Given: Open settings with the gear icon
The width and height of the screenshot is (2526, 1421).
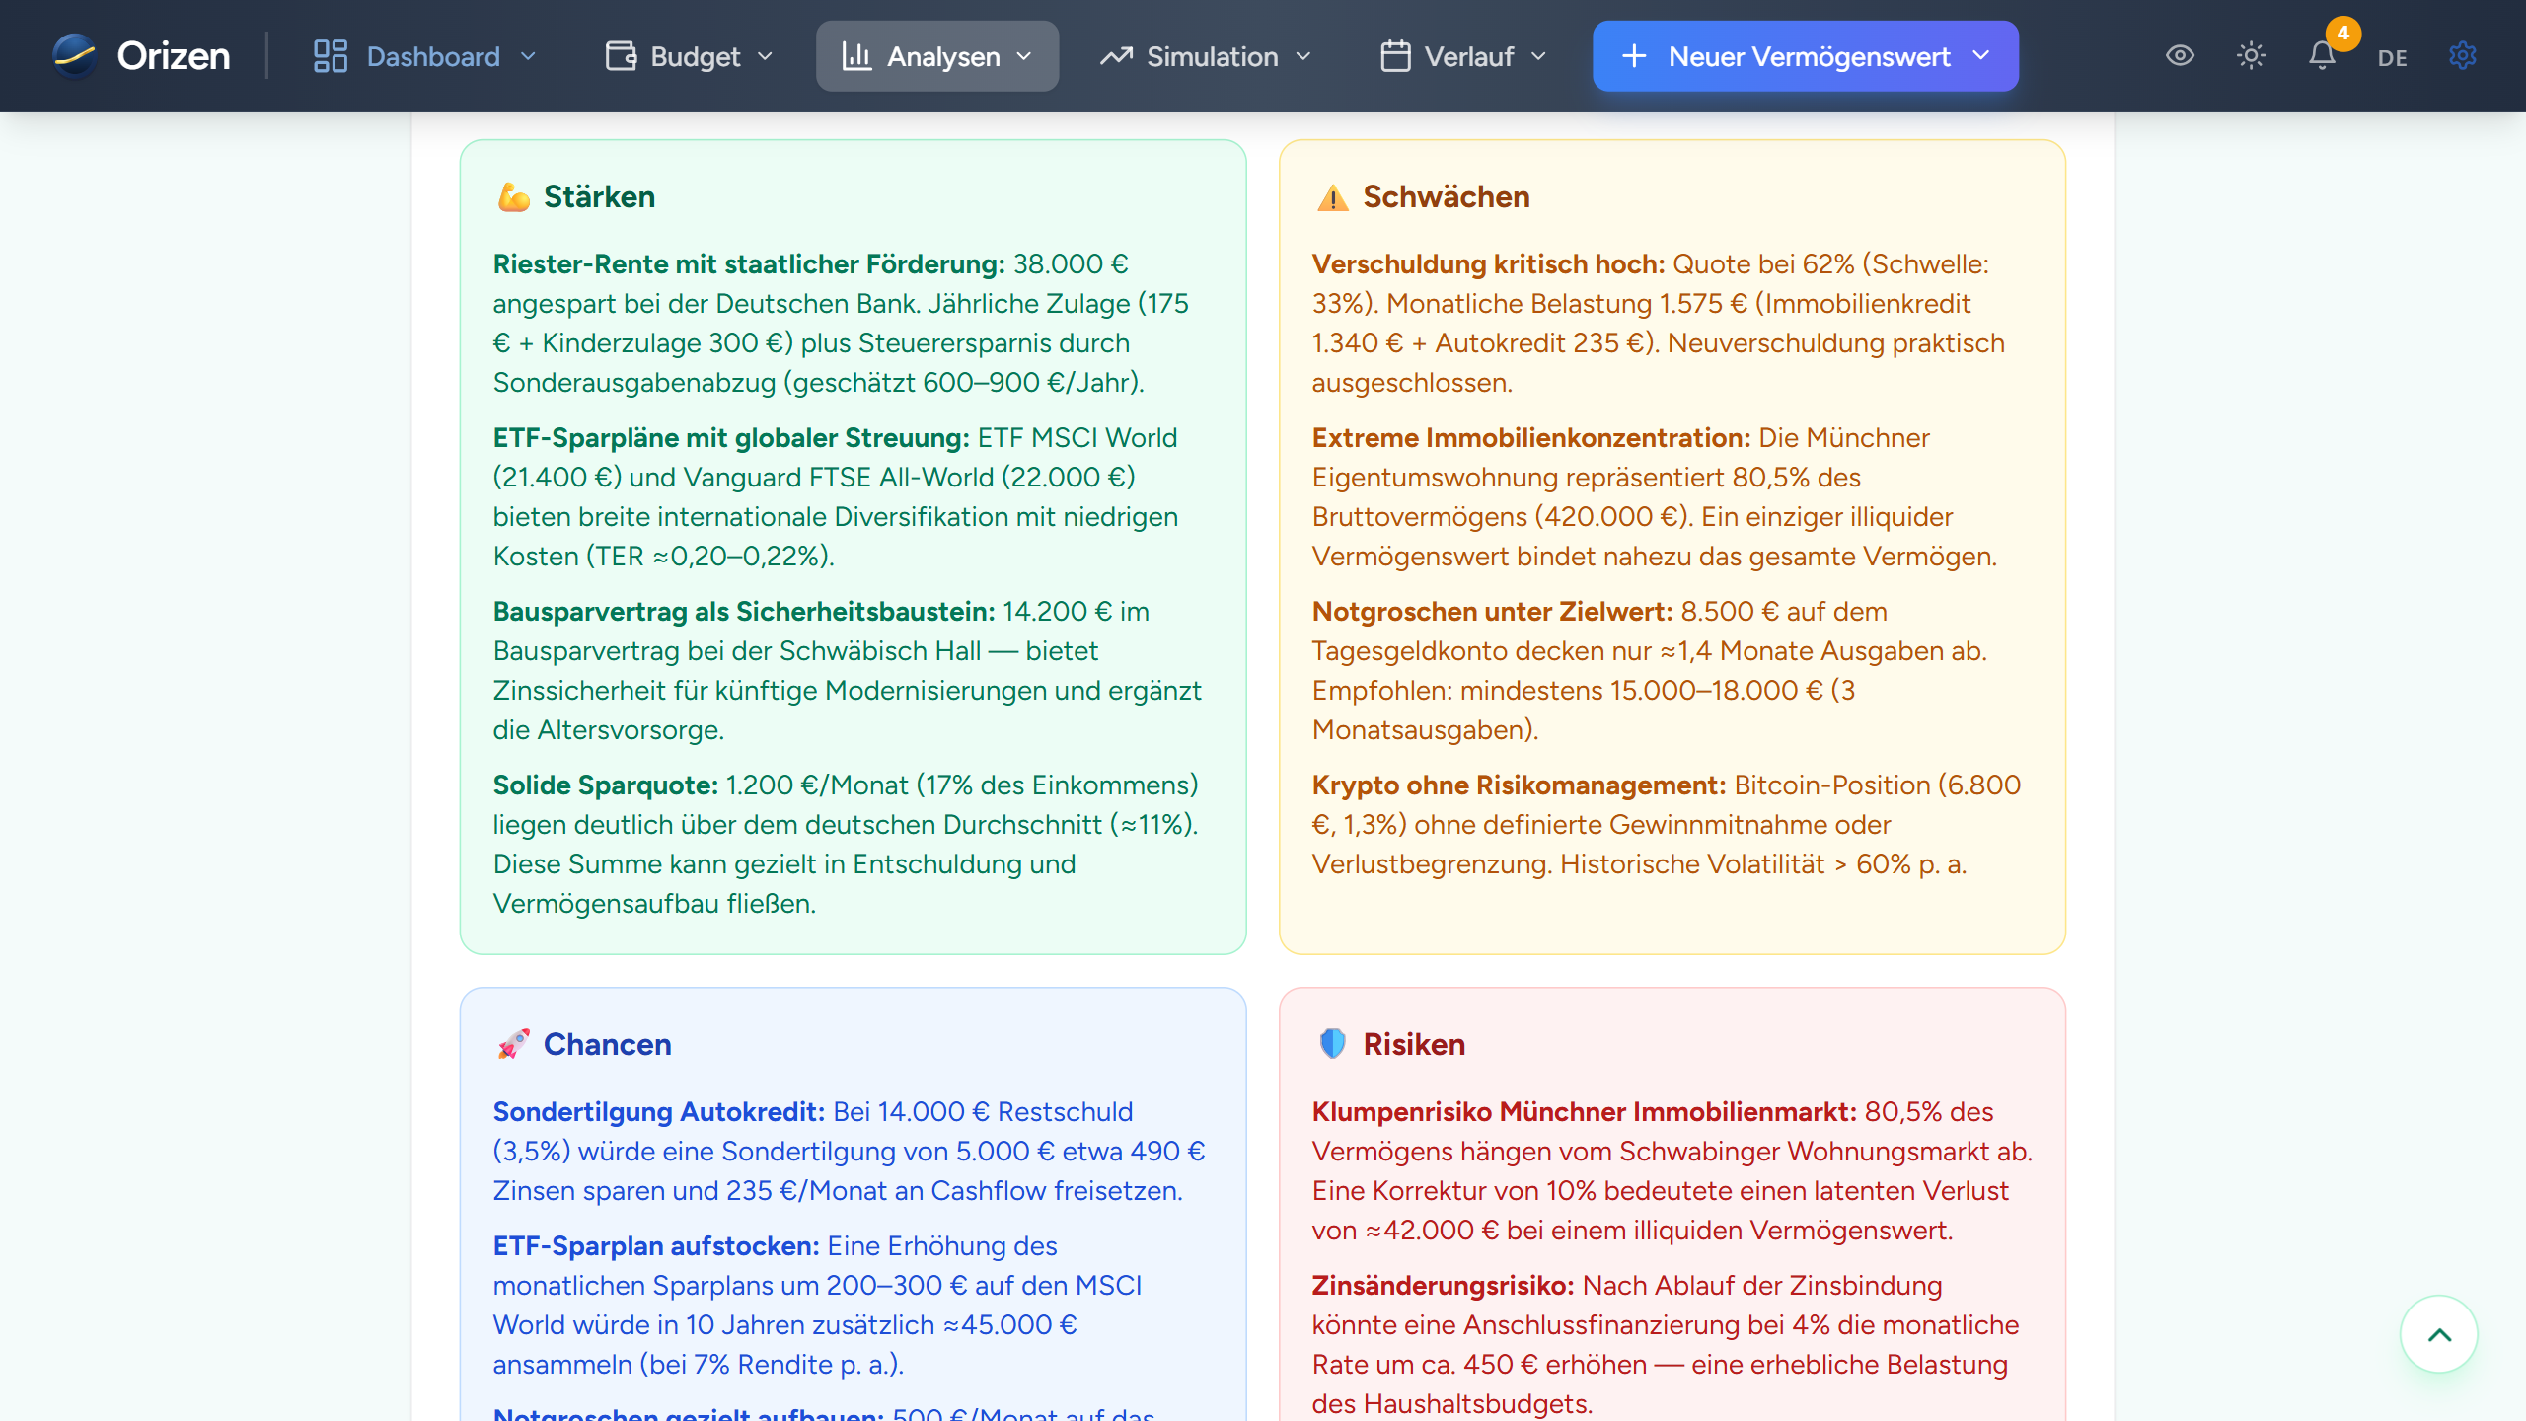Looking at the screenshot, I should tap(2463, 56).
